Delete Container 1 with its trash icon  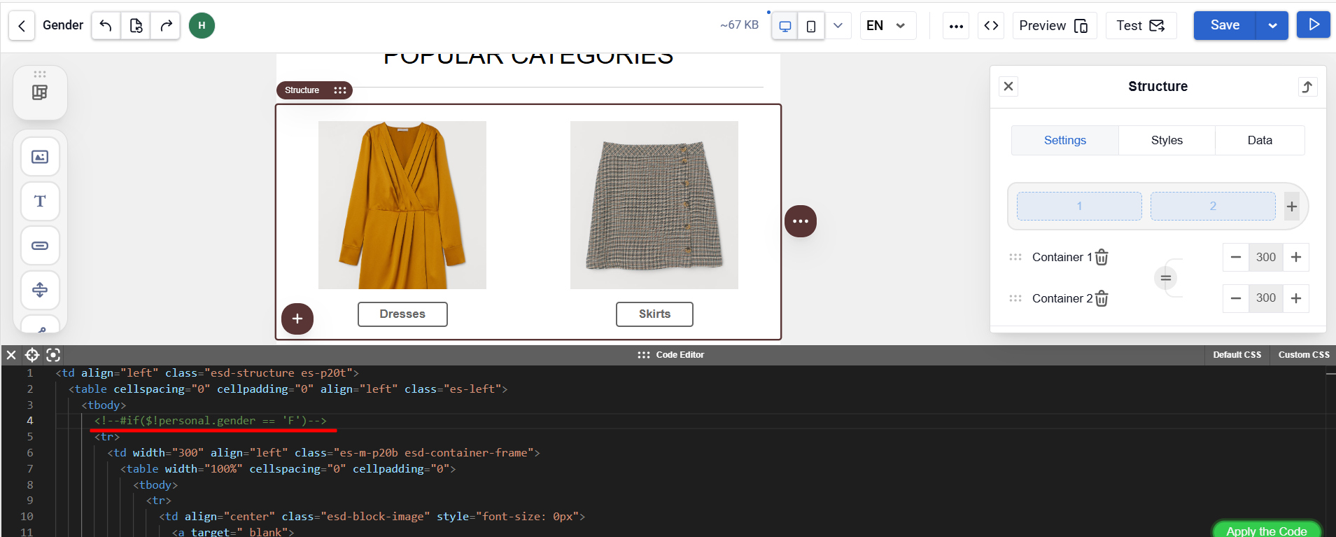(x=1102, y=258)
